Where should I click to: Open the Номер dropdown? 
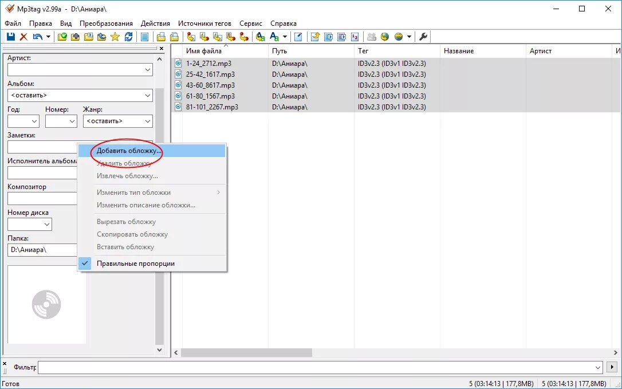tap(72, 121)
